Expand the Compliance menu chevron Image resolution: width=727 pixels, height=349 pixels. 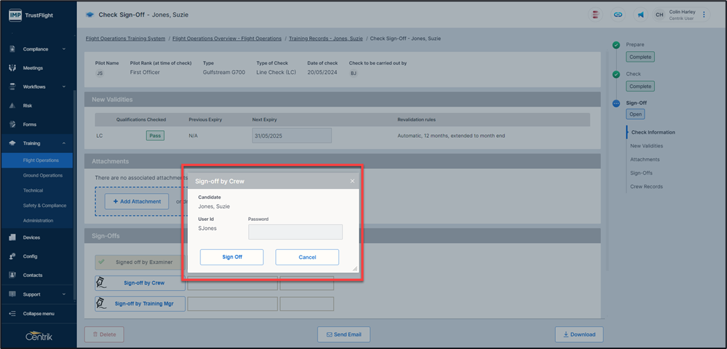(x=64, y=49)
